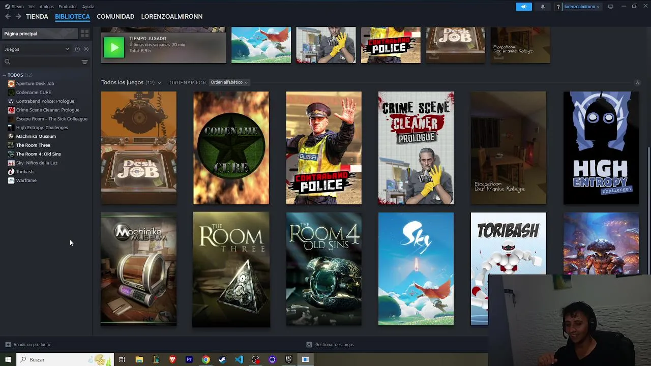Select Codename CURE in sidebar

pos(34,93)
